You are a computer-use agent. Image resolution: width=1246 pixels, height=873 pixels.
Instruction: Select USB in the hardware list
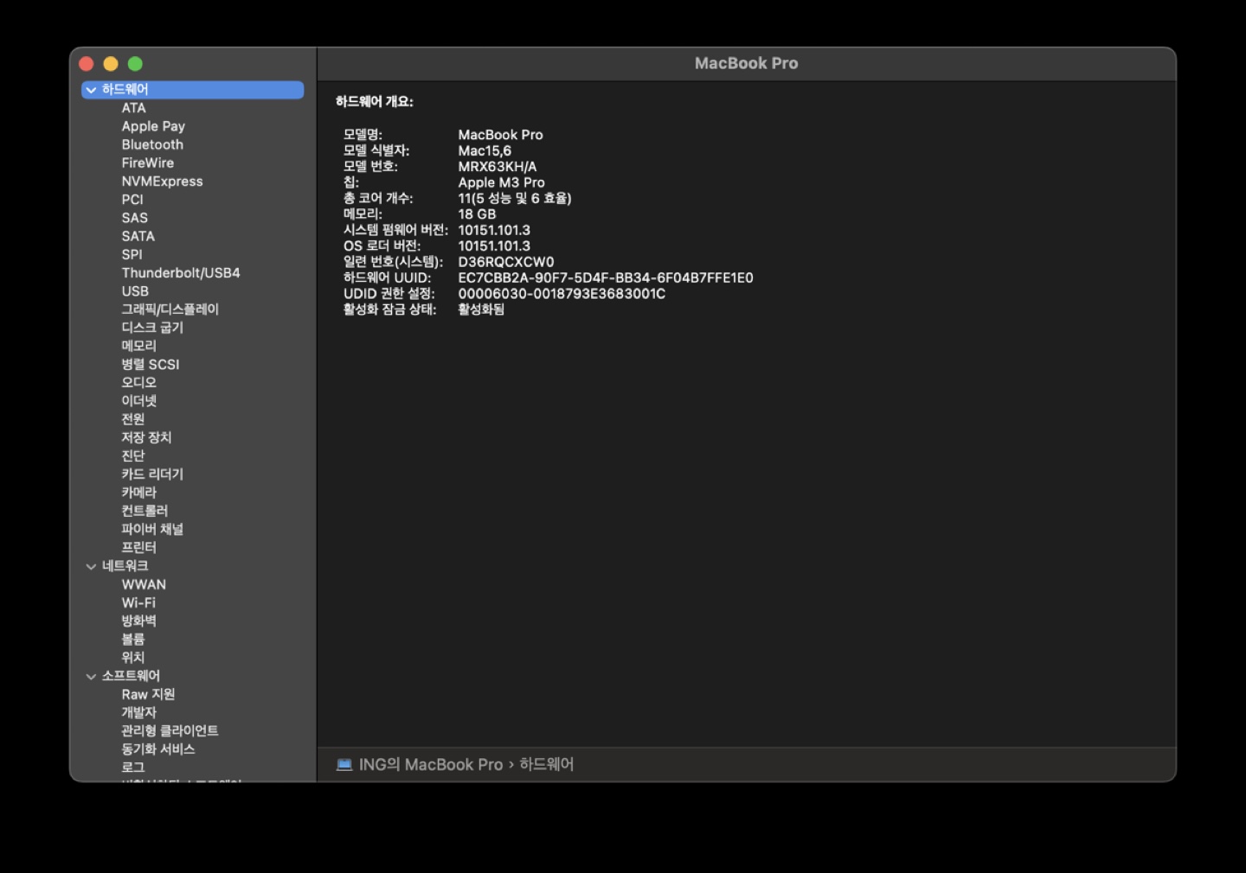tap(135, 291)
